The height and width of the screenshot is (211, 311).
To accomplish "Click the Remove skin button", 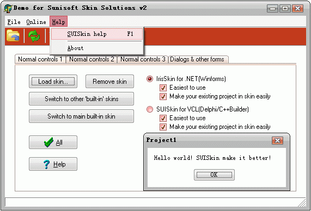I will tap(109, 81).
